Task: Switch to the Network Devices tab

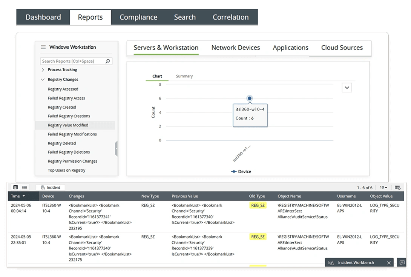Action: pos(236,48)
